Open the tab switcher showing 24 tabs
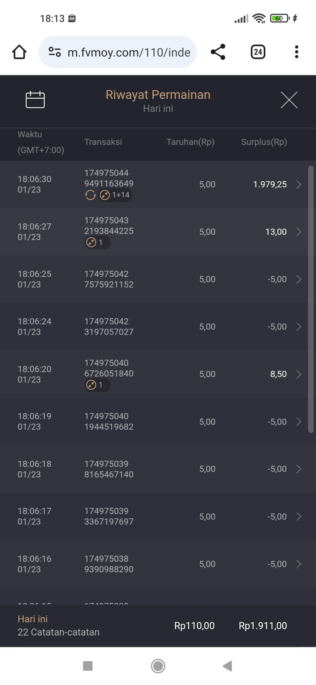This screenshot has height=685, width=316. [x=258, y=52]
